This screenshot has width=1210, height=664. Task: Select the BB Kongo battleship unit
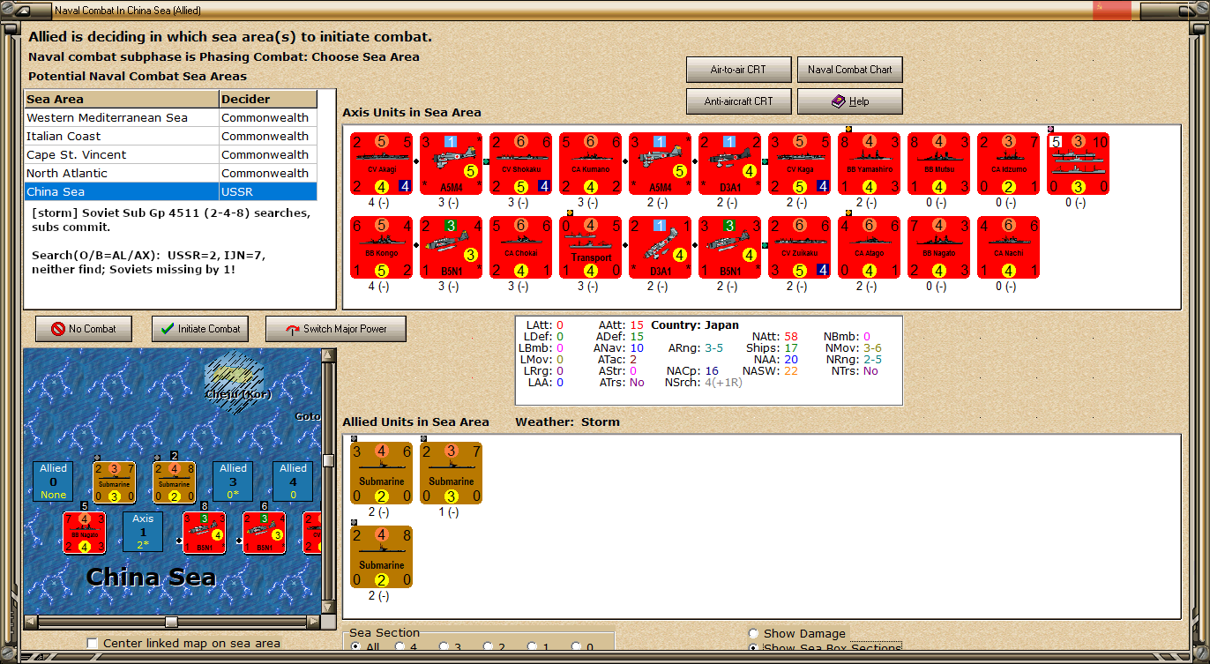[x=382, y=248]
